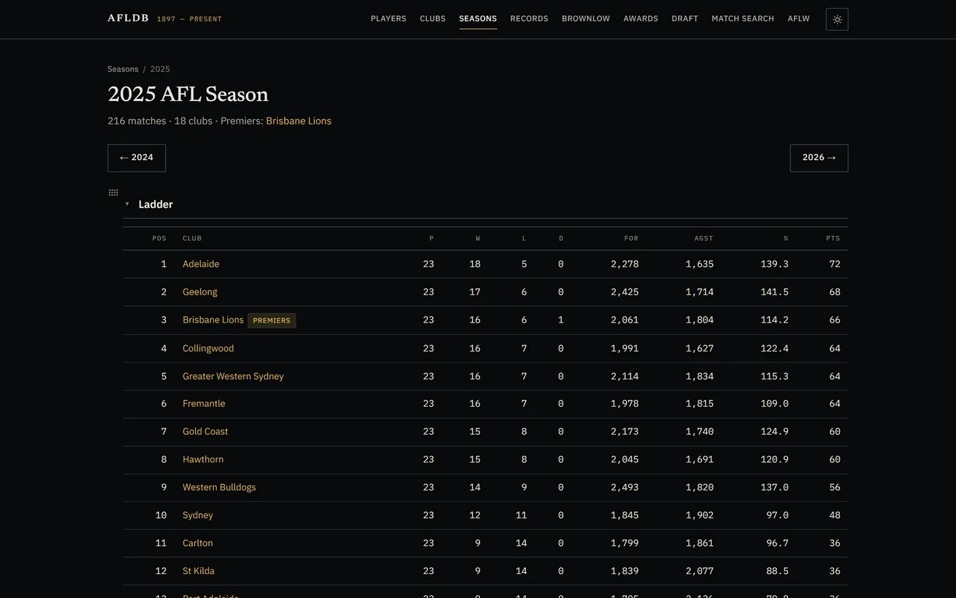Open the Draft nav item

tap(685, 18)
